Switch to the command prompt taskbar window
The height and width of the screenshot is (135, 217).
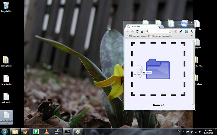(x=67, y=132)
